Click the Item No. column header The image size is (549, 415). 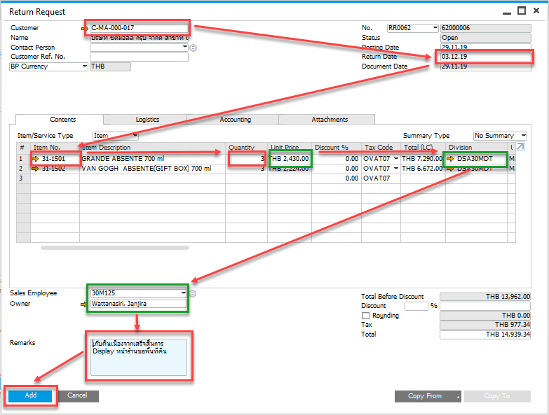pos(55,148)
